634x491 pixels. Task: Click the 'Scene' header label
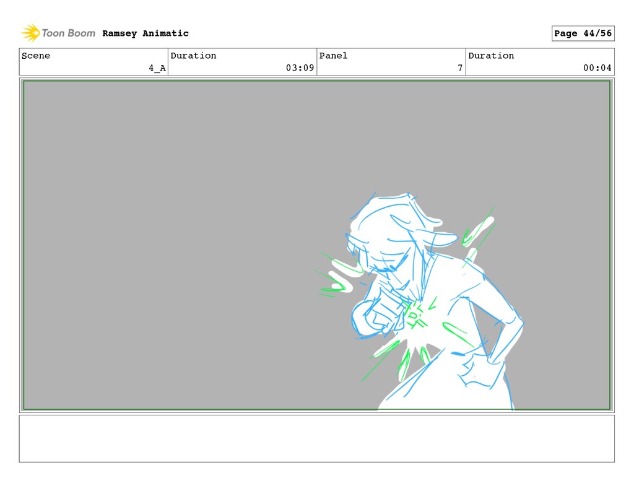[36, 55]
